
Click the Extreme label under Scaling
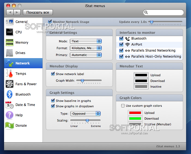point(96,126)
